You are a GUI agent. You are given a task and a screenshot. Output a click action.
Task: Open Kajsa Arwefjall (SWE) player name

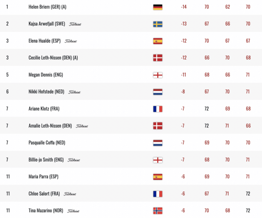(x=47, y=24)
